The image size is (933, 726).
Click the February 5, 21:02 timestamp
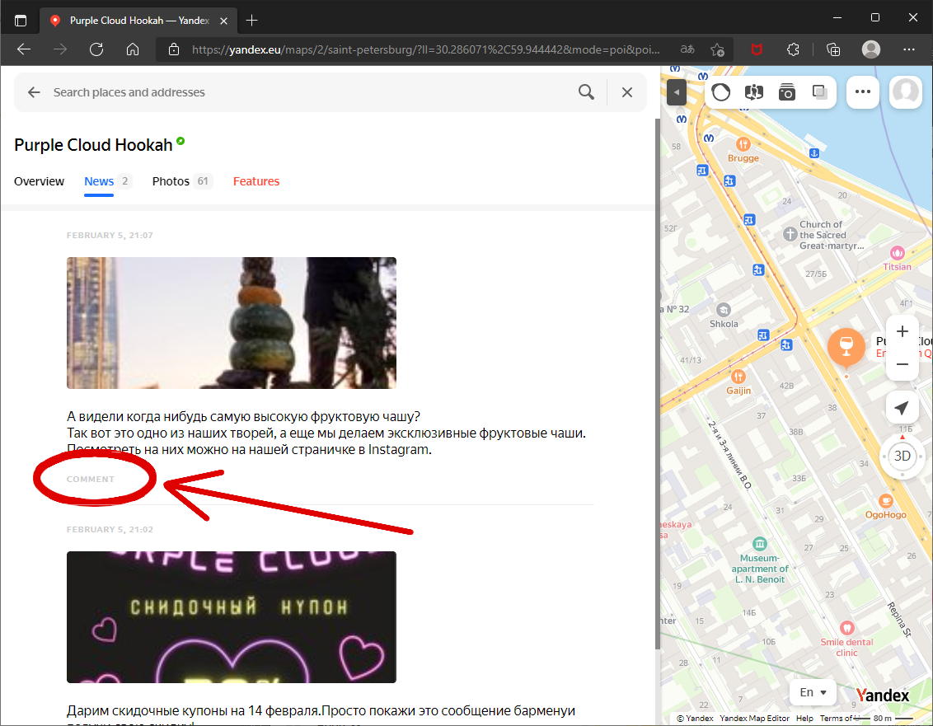coord(110,529)
